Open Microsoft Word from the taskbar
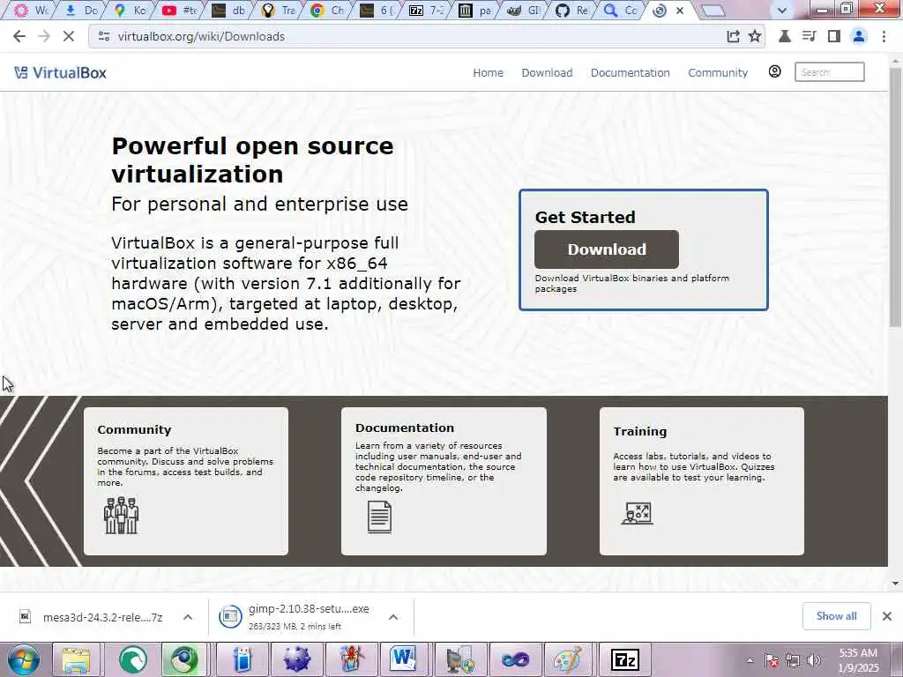The height and width of the screenshot is (677, 903). pos(403,659)
